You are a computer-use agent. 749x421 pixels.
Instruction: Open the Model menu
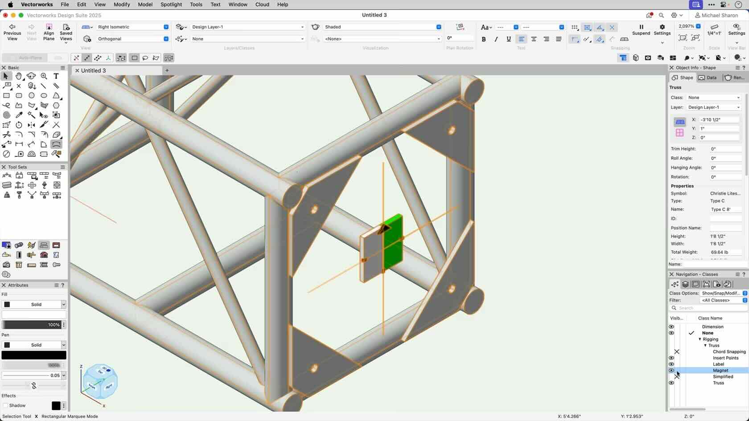(x=145, y=4)
